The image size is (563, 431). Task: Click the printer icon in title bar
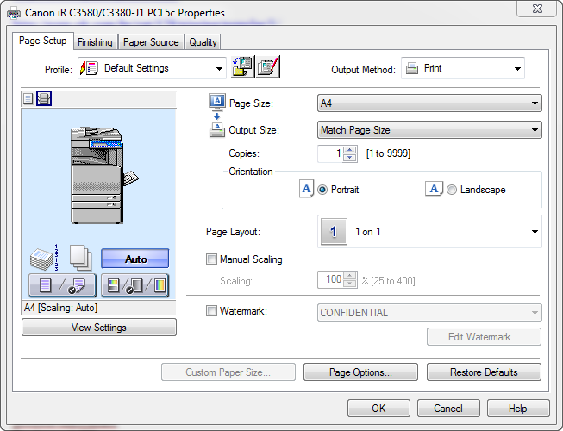click(14, 14)
